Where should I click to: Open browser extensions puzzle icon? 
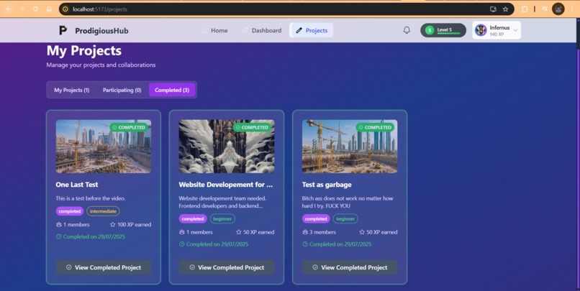(x=525, y=9)
